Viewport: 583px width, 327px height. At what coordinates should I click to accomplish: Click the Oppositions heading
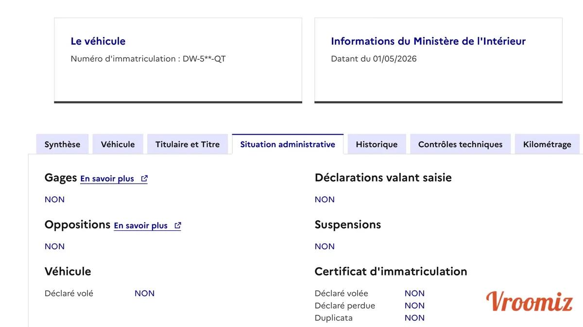(x=77, y=224)
